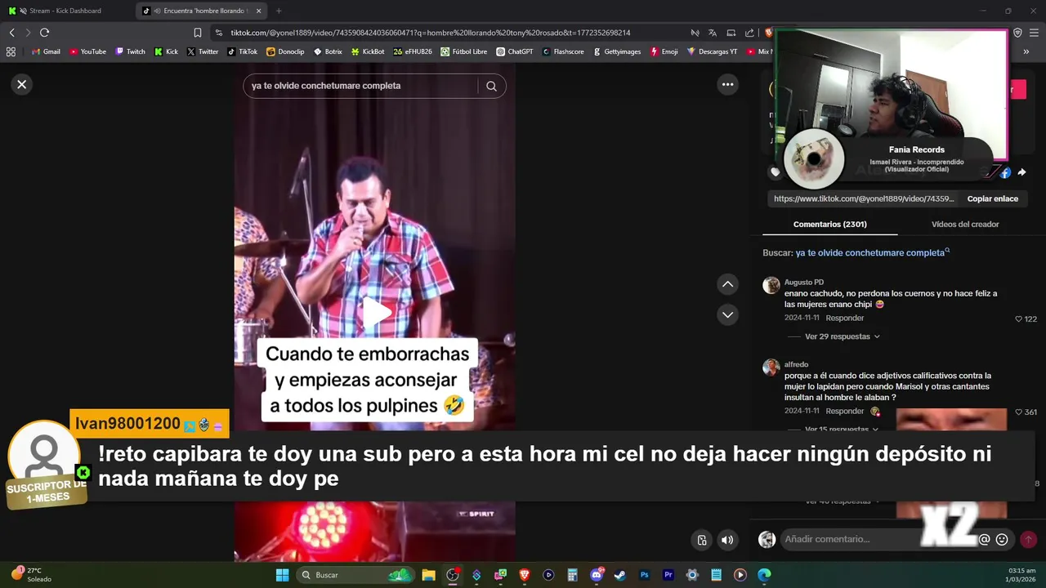
Task: Go to next video with down arrow
Action: pyautogui.click(x=727, y=314)
